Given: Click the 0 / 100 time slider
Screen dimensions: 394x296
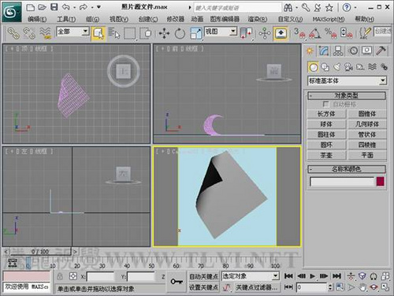Looking at the screenshot, I should [x=40, y=252].
